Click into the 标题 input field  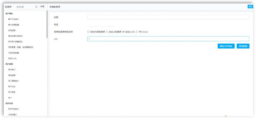pos(168,17)
